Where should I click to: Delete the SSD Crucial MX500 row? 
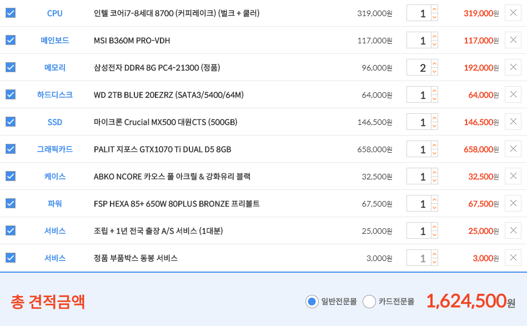(513, 122)
